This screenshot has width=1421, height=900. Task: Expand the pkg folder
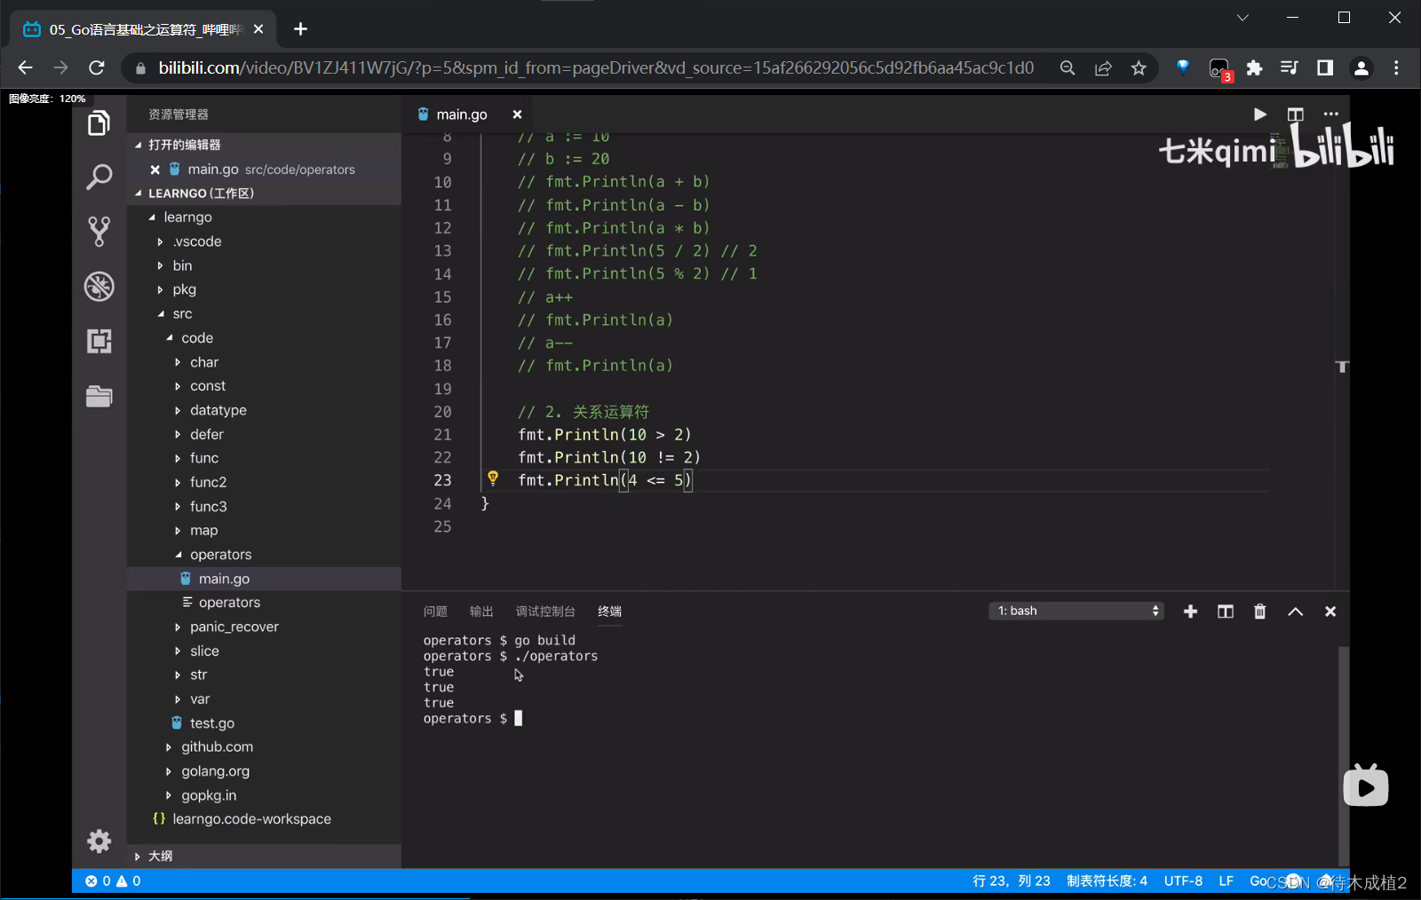tap(184, 289)
